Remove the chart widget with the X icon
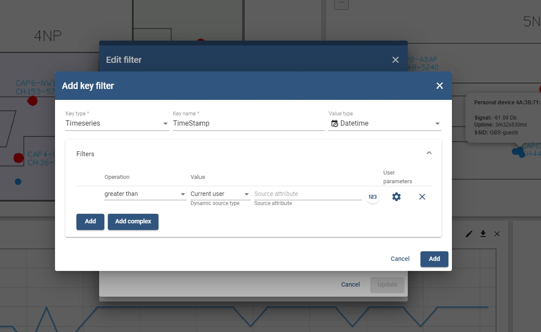This screenshot has width=541, height=332. [x=497, y=234]
